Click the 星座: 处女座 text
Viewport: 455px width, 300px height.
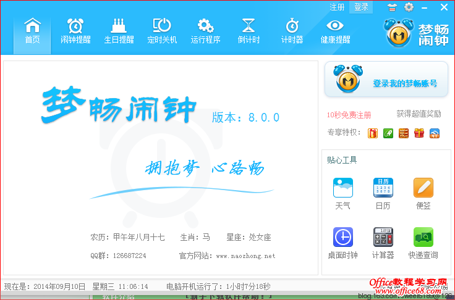tap(249, 238)
